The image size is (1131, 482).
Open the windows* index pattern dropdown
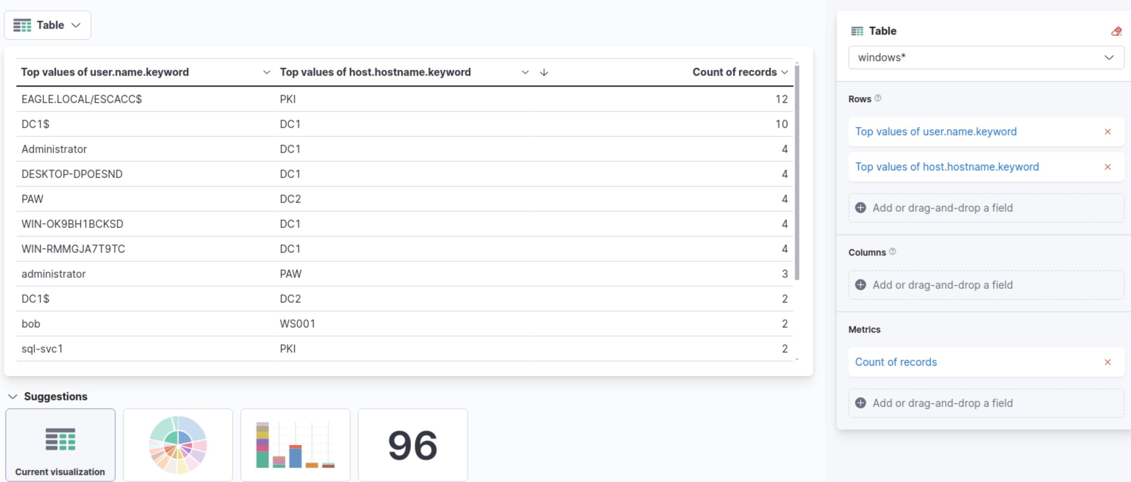click(986, 58)
